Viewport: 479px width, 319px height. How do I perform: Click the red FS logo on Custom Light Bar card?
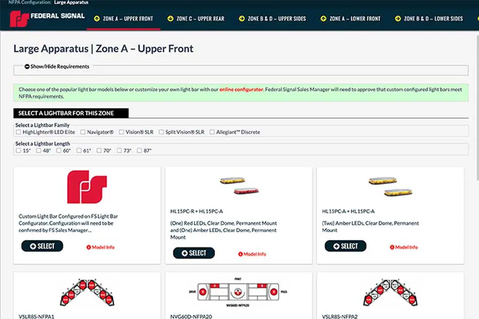point(87,187)
